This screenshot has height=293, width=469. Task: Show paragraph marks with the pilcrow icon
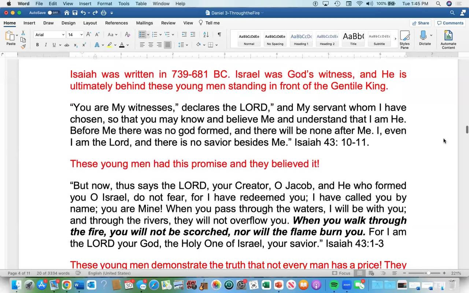pyautogui.click(x=219, y=34)
